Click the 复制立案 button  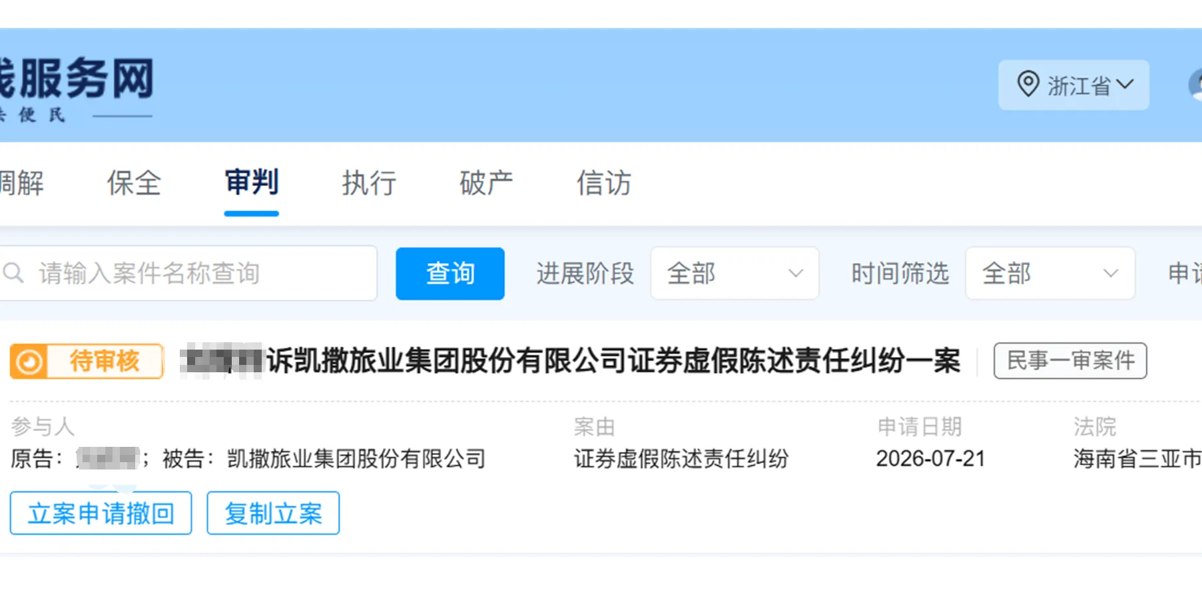pyautogui.click(x=273, y=513)
